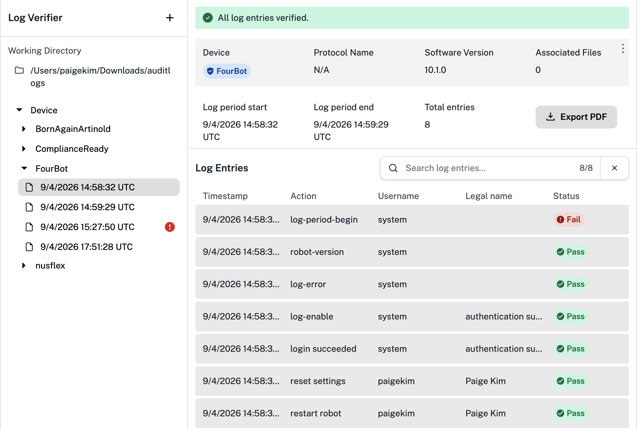The image size is (637, 430).
Task: Click file icon for 17:51:28 UTC log
Action: pos(29,247)
